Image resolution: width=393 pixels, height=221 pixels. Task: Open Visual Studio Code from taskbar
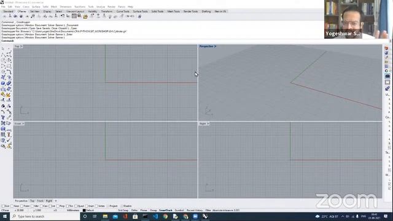coord(155,216)
